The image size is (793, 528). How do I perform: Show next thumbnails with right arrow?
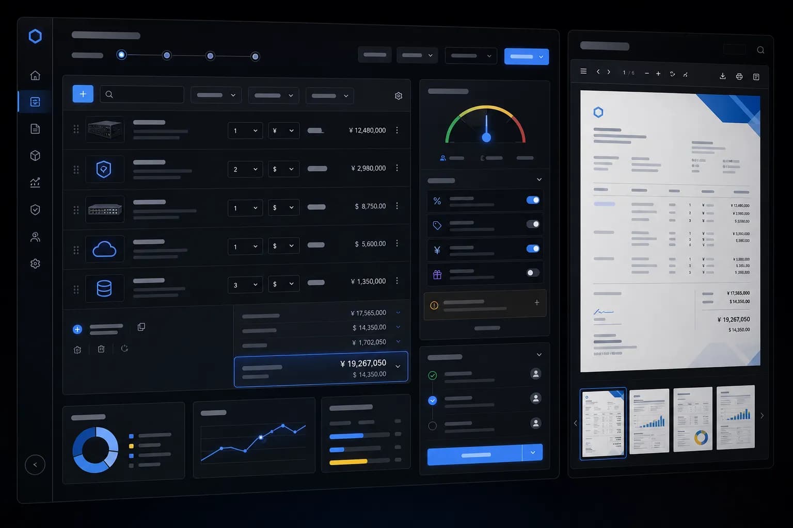click(762, 416)
